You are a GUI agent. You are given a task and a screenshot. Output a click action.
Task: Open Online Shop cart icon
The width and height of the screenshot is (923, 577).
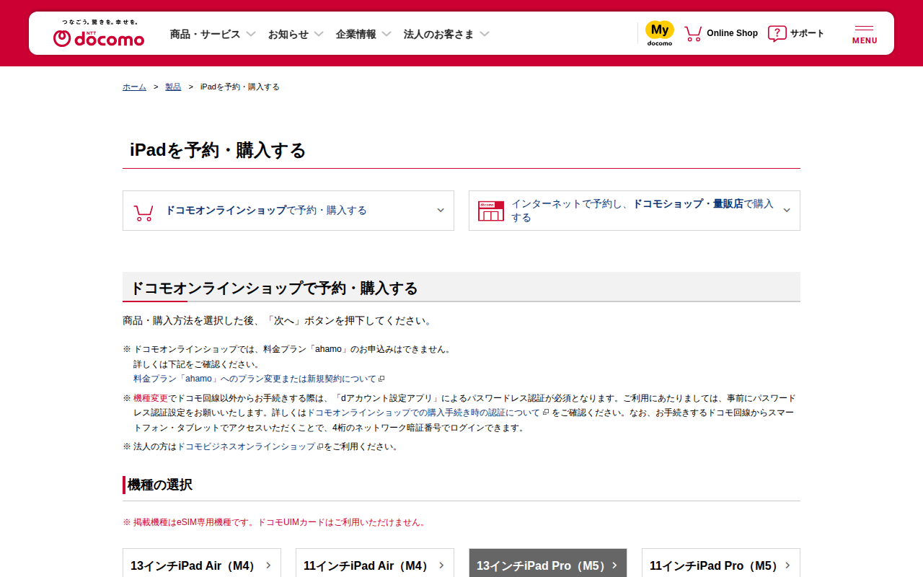pos(693,33)
